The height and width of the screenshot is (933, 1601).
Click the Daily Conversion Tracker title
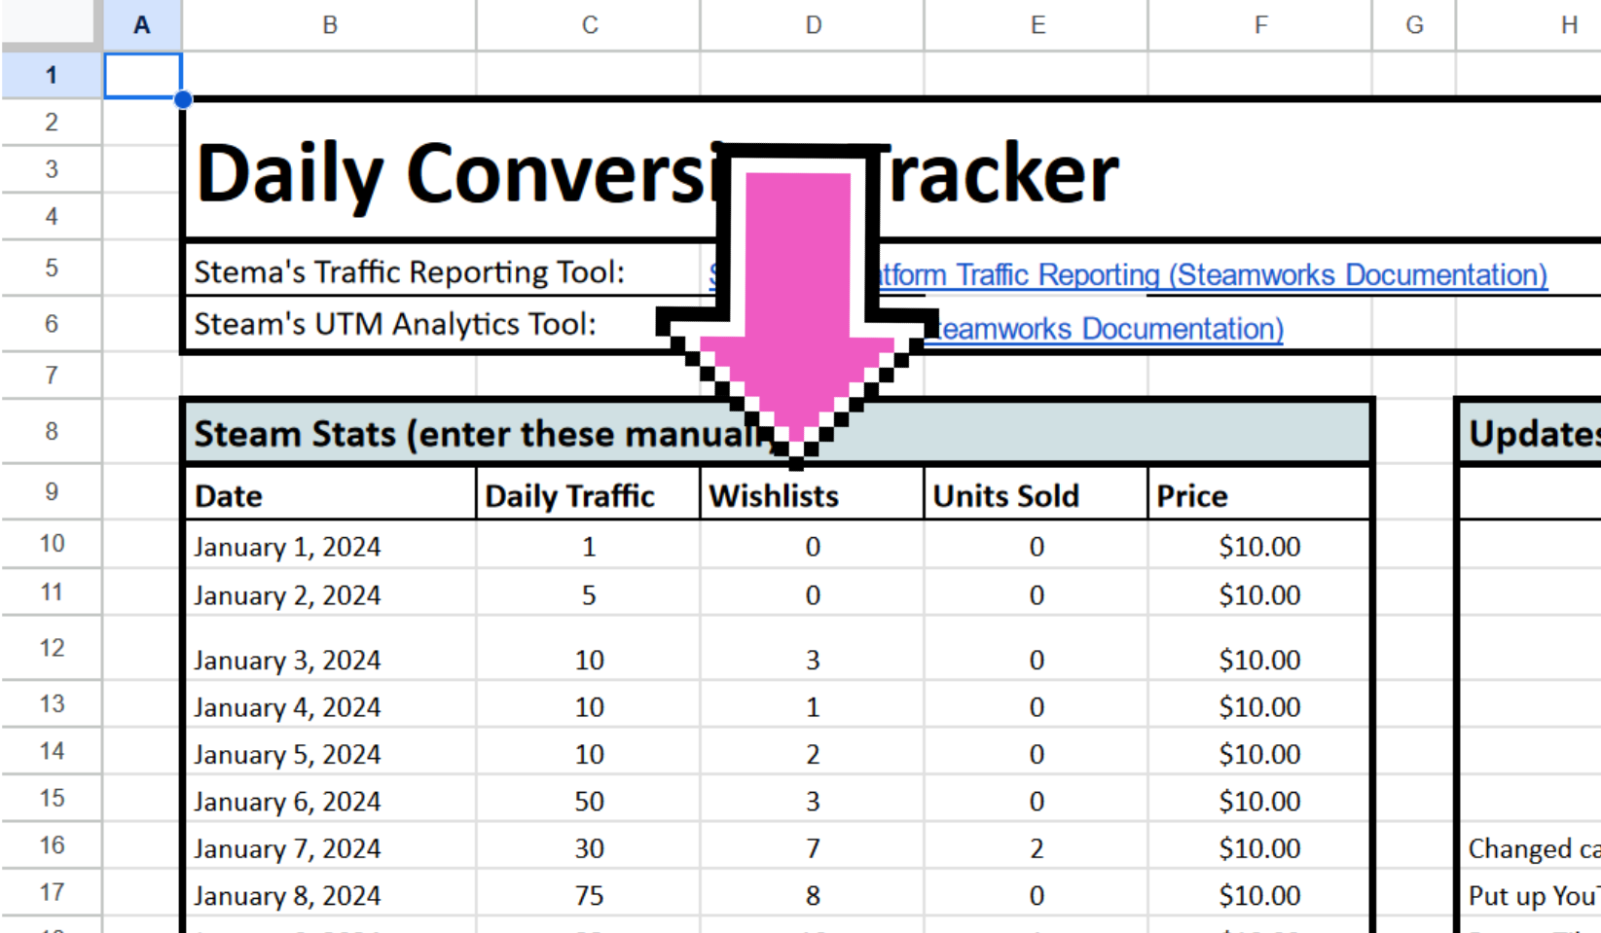657,173
